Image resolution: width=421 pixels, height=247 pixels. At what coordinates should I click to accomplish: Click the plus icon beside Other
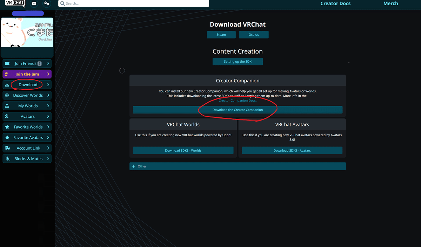tap(133, 166)
